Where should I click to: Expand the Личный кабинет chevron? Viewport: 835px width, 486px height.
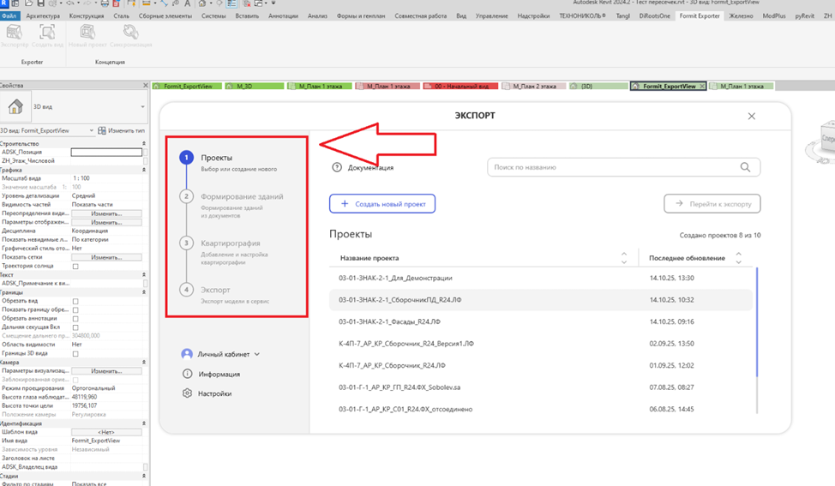(x=256, y=354)
